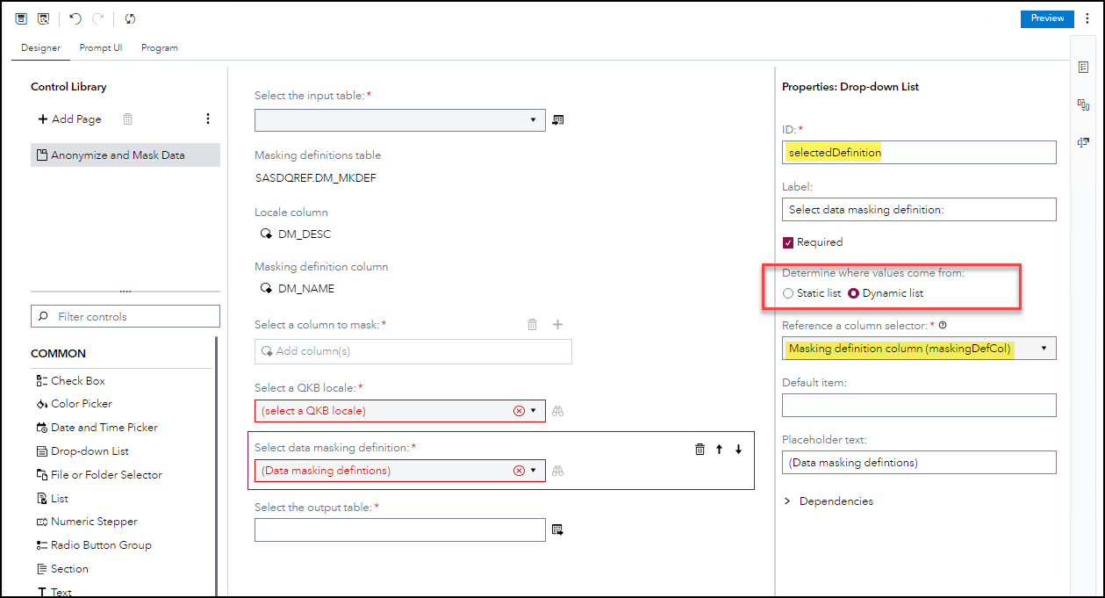Open the input table selector icon
This screenshot has height=598, width=1105.
click(x=557, y=120)
